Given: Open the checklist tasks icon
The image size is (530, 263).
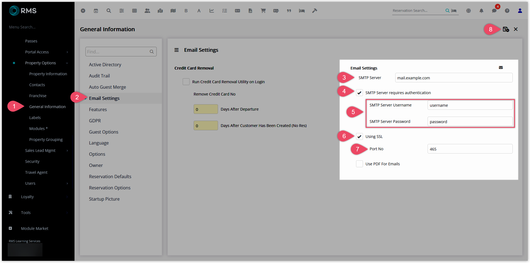Looking at the screenshot, I should click(225, 11).
